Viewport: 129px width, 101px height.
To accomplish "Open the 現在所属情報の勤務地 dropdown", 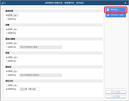I will tap(41, 75).
